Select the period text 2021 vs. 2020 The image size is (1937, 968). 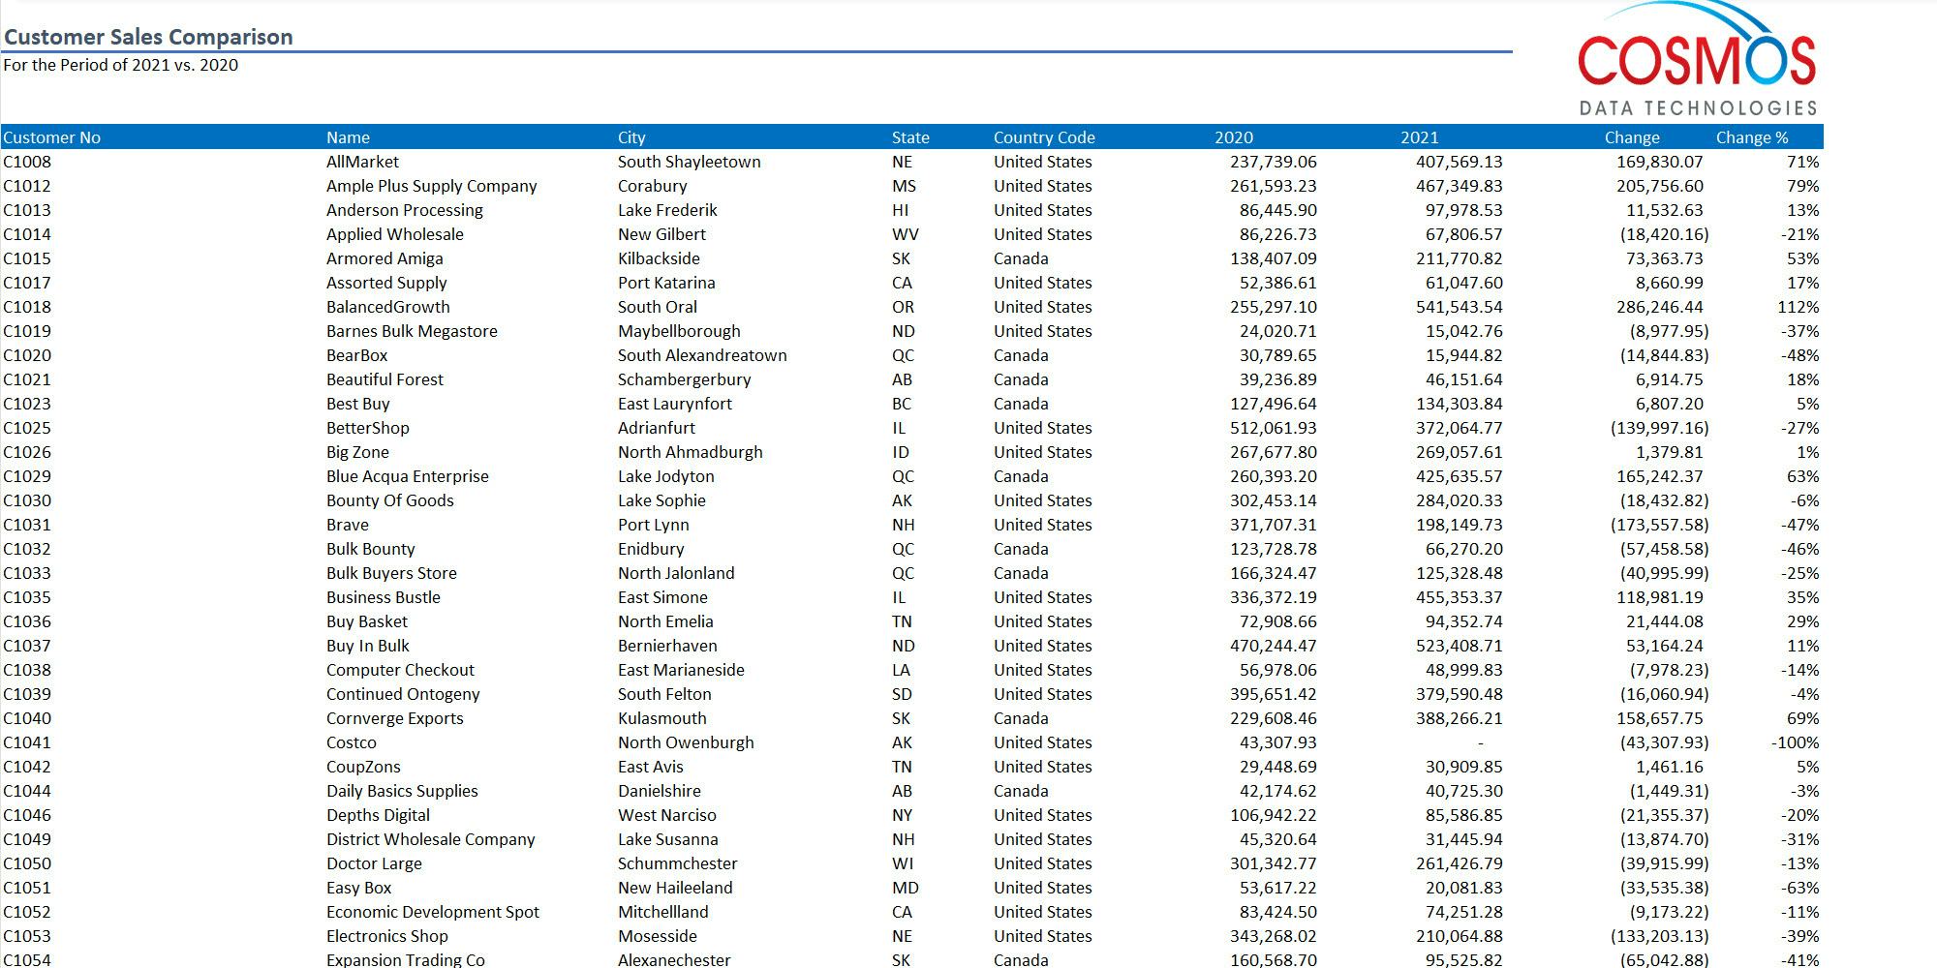pyautogui.click(x=120, y=65)
